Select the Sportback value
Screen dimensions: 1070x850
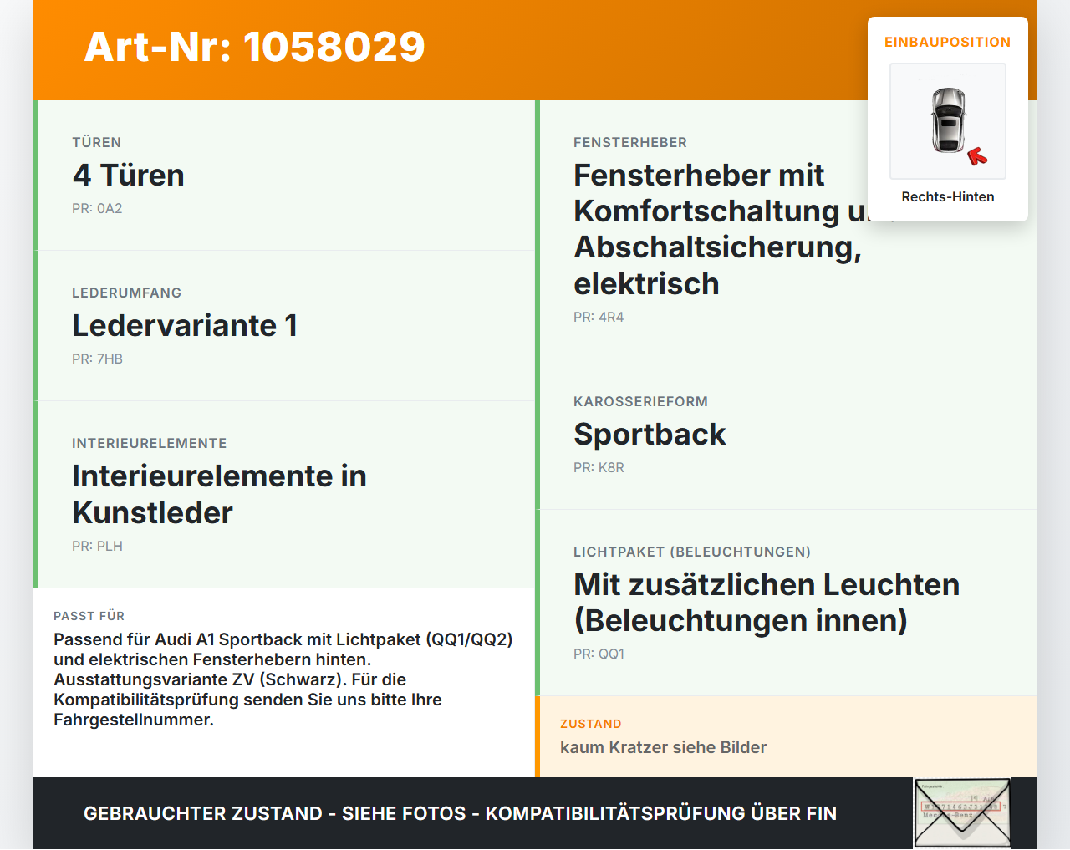(650, 434)
